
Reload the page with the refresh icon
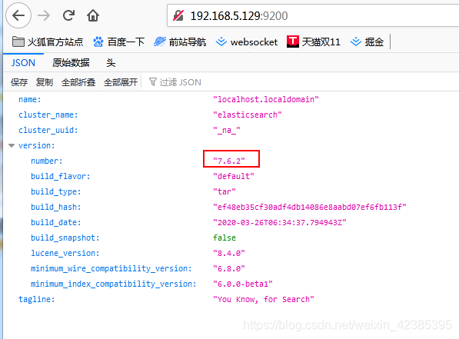(68, 15)
